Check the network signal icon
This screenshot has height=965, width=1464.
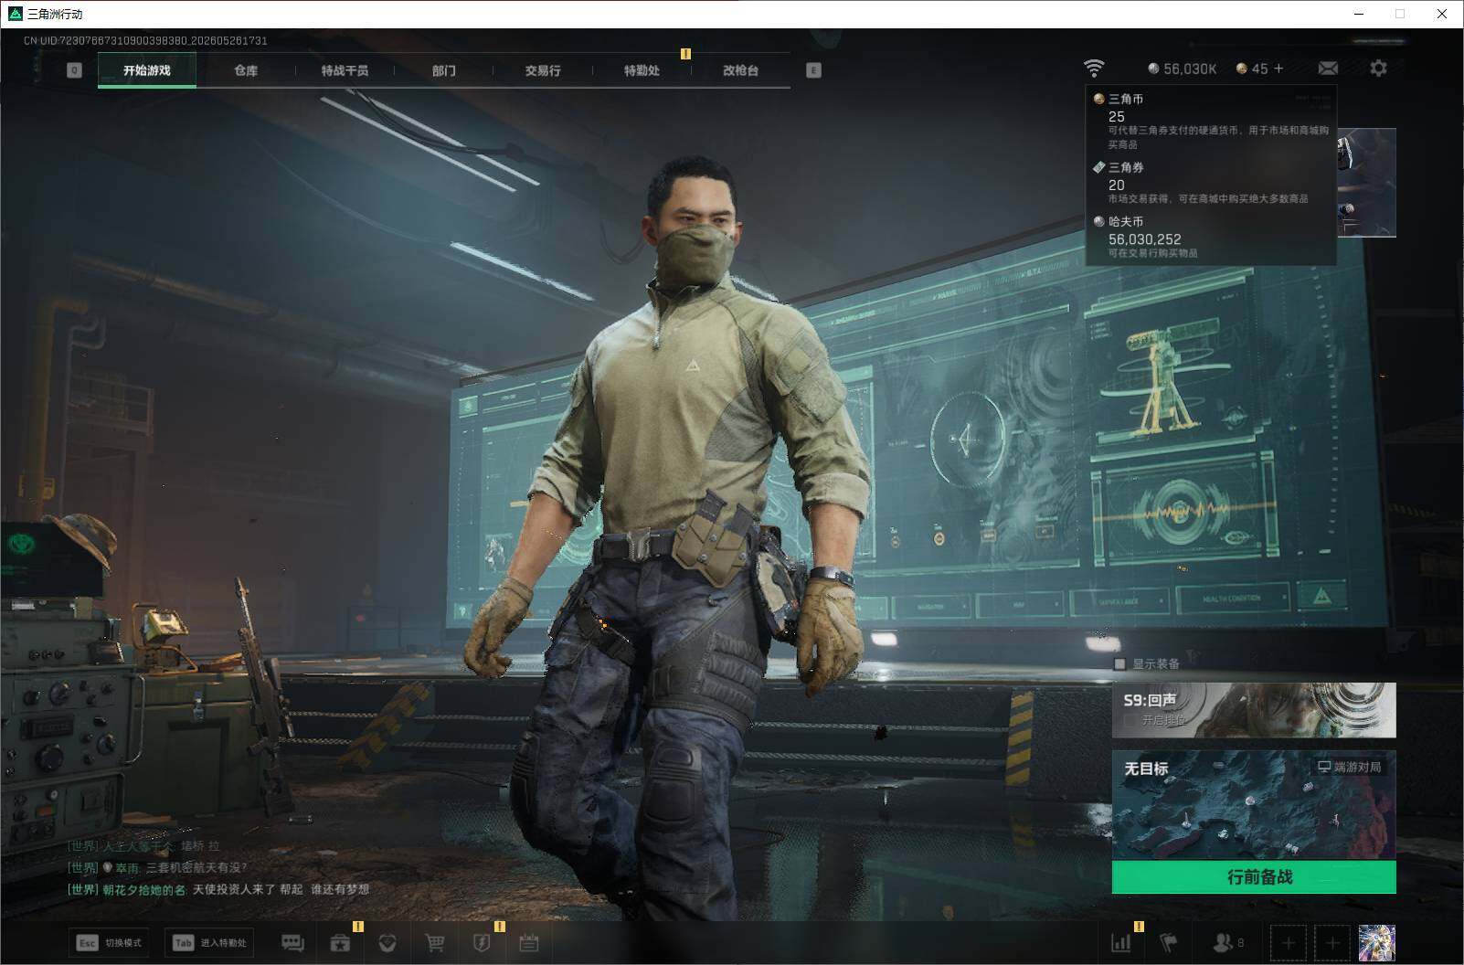(1094, 69)
